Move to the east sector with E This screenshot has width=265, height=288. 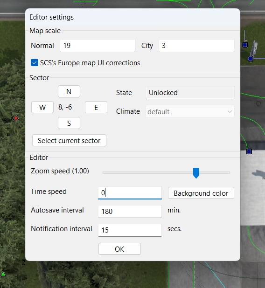point(96,107)
